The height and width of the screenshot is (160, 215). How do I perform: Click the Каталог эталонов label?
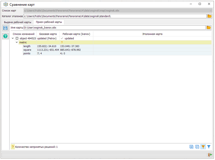pyautogui.click(x=12, y=16)
